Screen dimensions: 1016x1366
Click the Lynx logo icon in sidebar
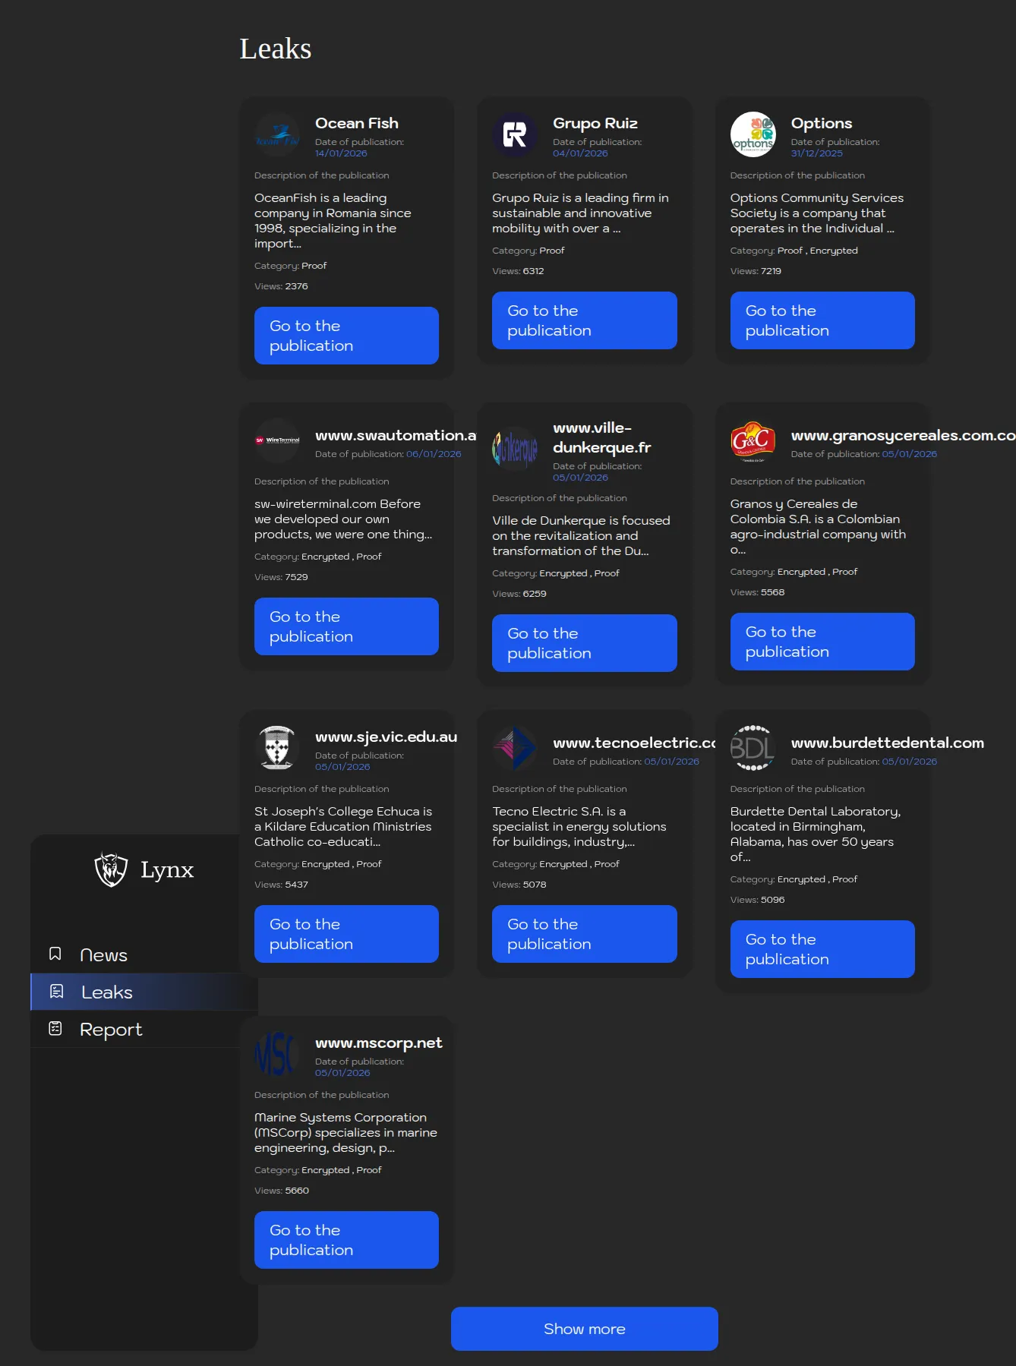pos(111,869)
